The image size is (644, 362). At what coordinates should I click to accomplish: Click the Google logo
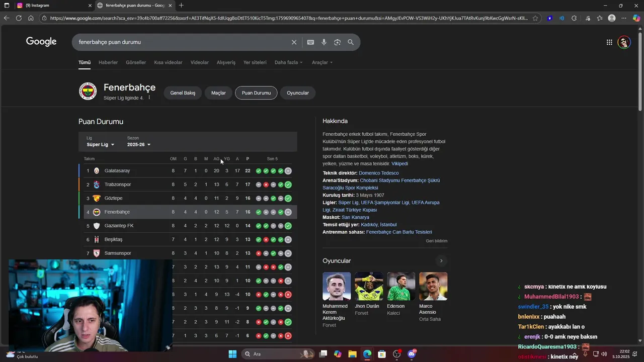point(41,42)
